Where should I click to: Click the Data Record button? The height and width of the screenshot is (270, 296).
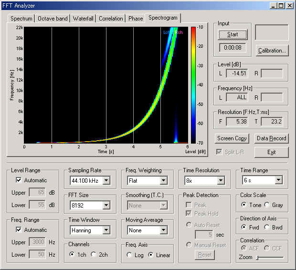tap(272, 138)
